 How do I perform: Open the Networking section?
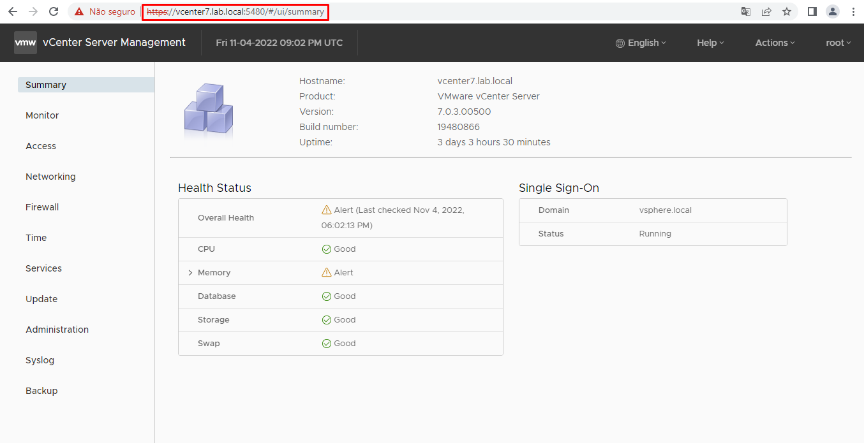(x=50, y=177)
